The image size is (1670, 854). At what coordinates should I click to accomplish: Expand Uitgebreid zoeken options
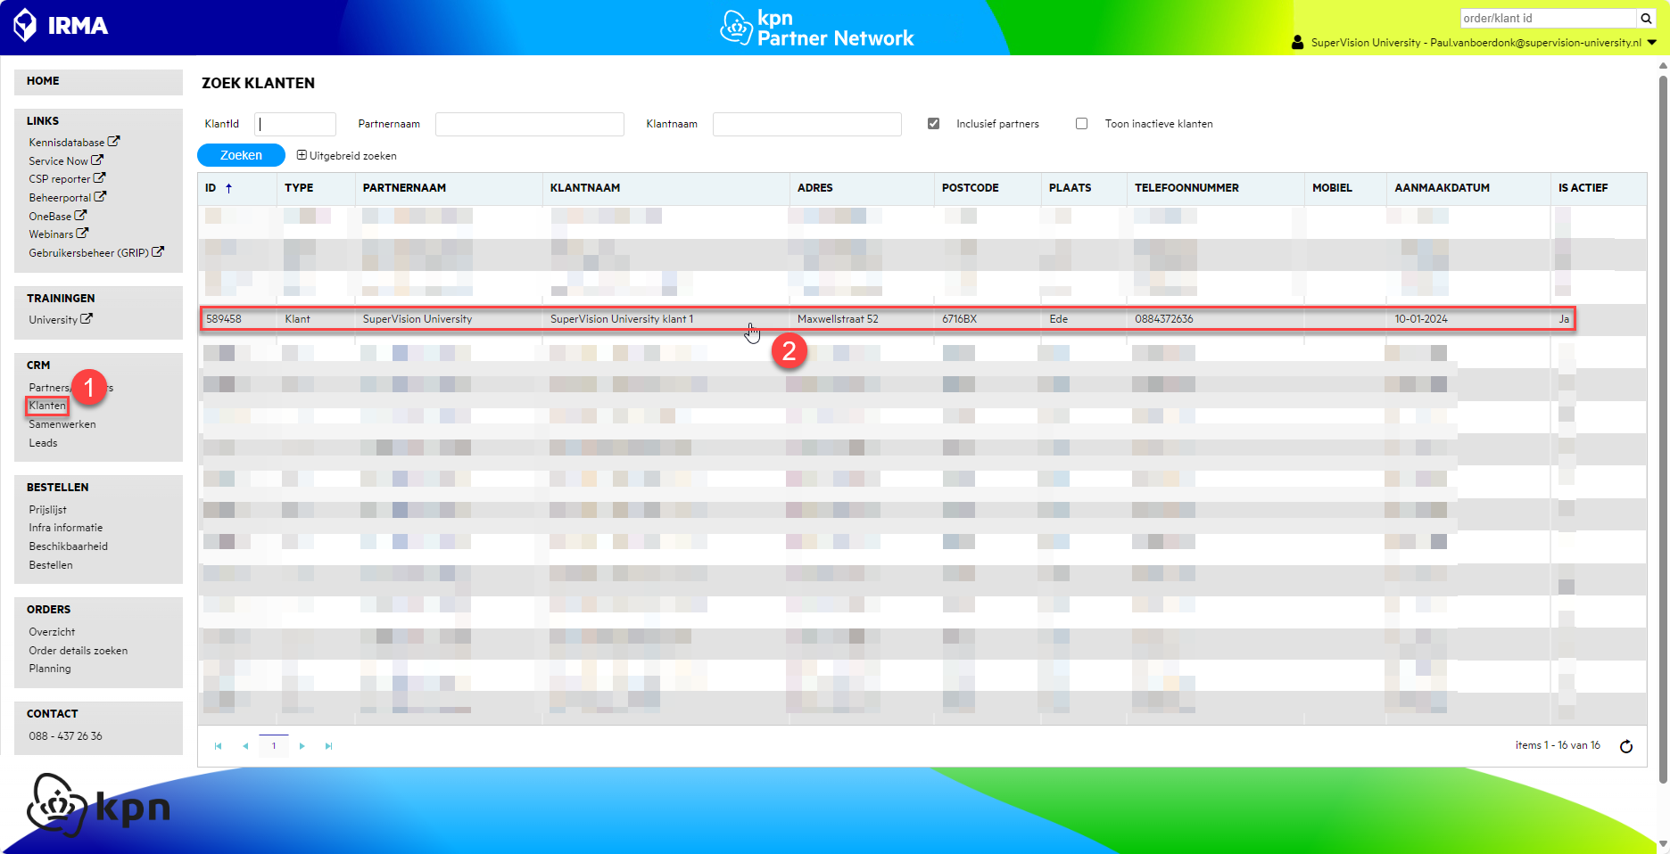[x=347, y=156]
